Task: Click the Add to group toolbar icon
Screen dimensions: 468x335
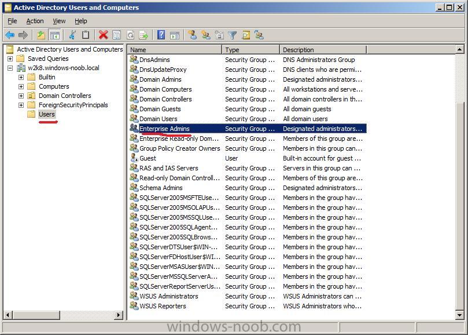Action: tap(259, 35)
